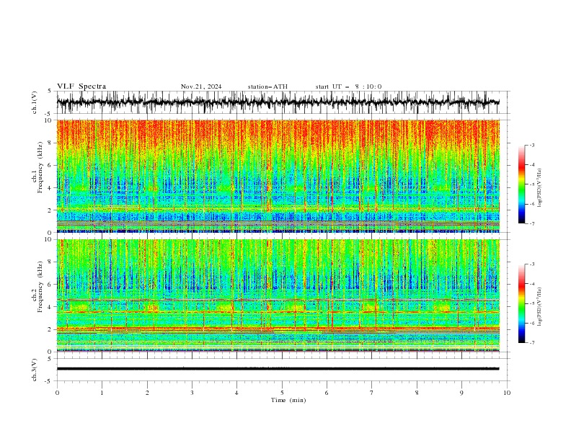Click the ch.1 voltage waveform trace
The height and width of the screenshot is (441, 571).
pos(278,102)
